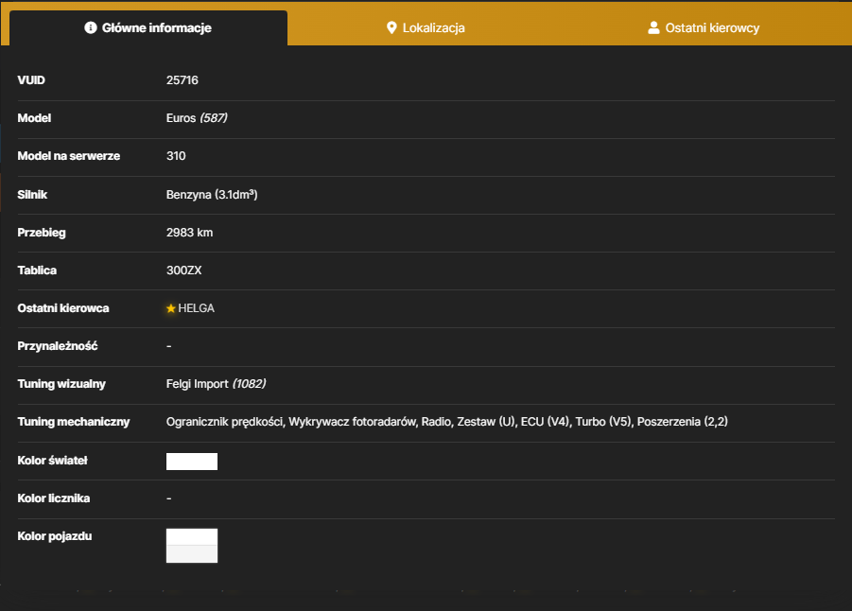This screenshot has width=852, height=611.
Task: Click the Przynależność label
Action: click(58, 346)
